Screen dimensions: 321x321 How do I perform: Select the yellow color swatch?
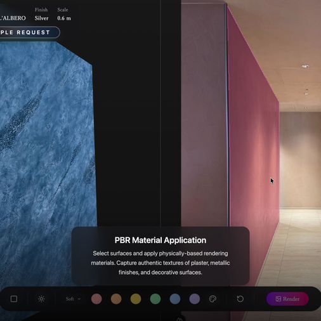[136, 299]
